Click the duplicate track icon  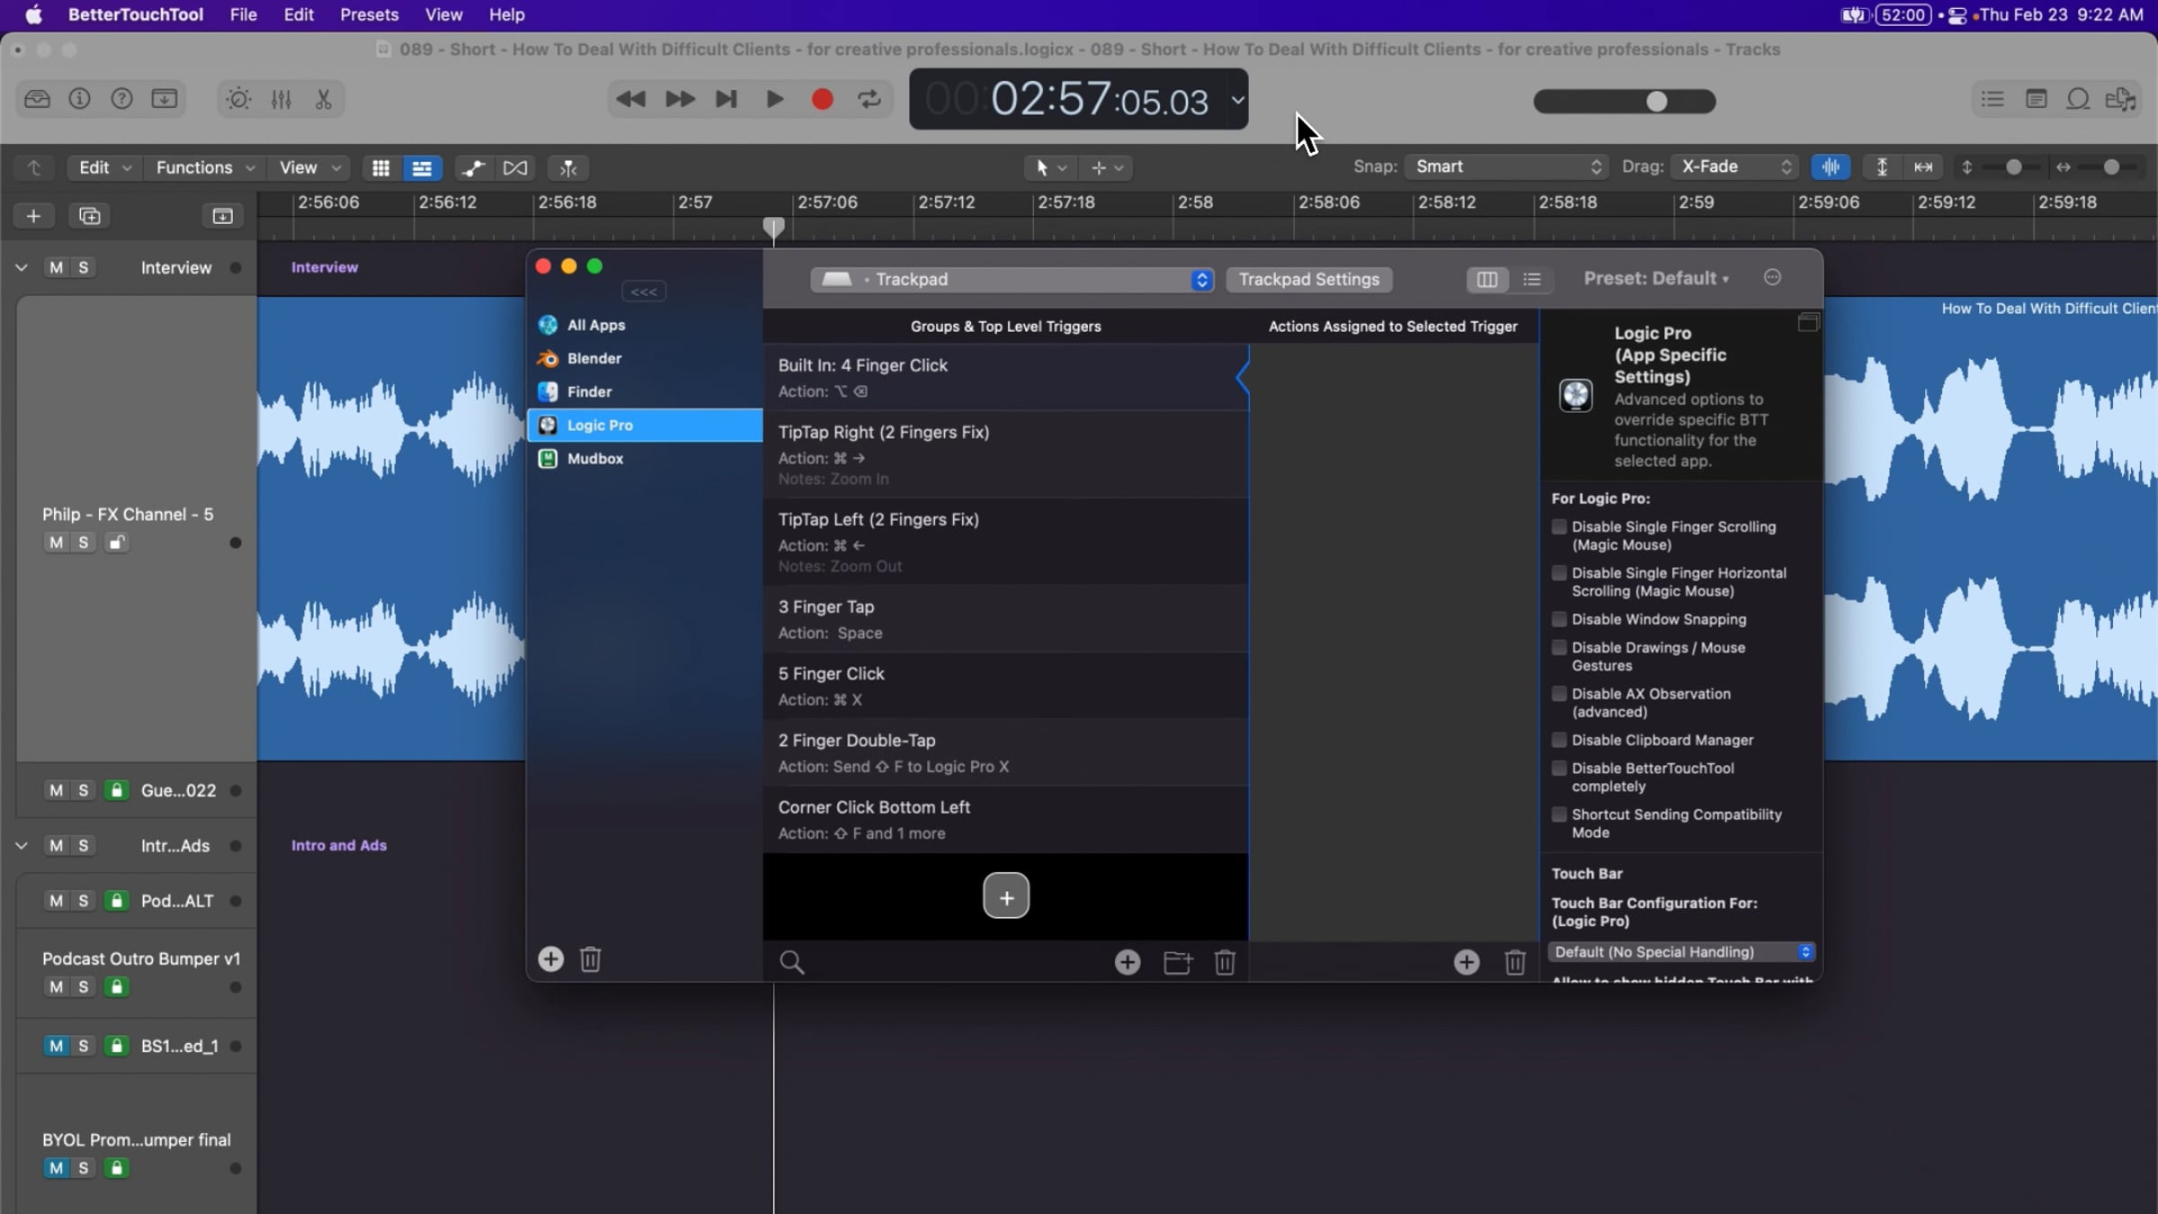[90, 216]
